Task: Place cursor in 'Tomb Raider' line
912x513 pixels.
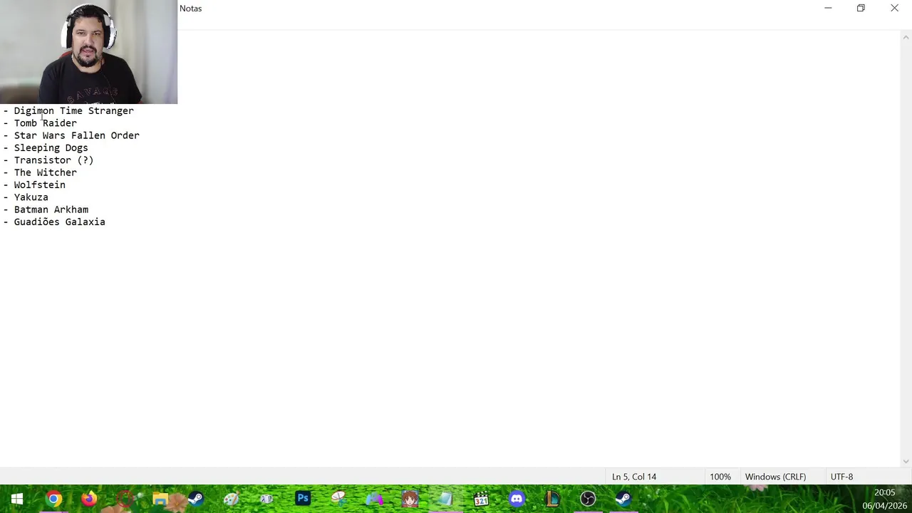Action: tap(46, 123)
